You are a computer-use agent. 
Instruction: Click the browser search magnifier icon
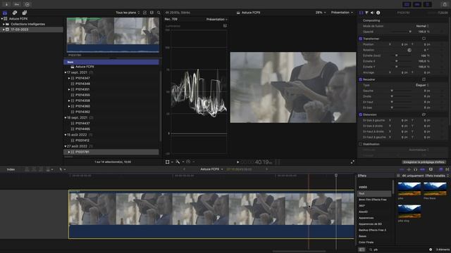point(159,13)
